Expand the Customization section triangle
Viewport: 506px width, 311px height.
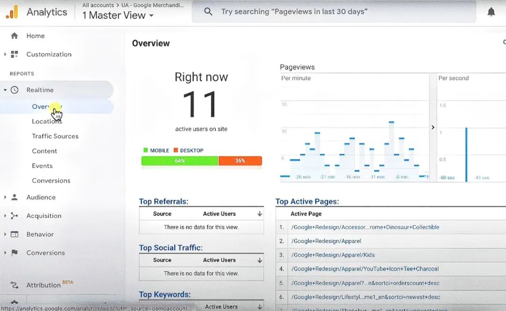(x=5, y=54)
